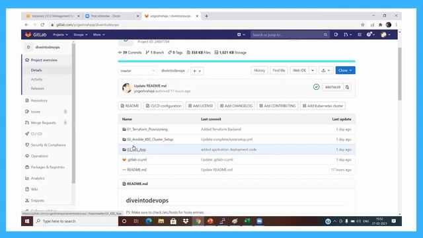
Task: Click the Analytics chart icon
Action: (27, 178)
